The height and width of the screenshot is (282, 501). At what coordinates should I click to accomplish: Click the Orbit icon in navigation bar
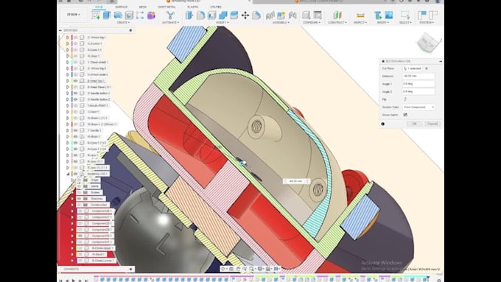coord(223,269)
